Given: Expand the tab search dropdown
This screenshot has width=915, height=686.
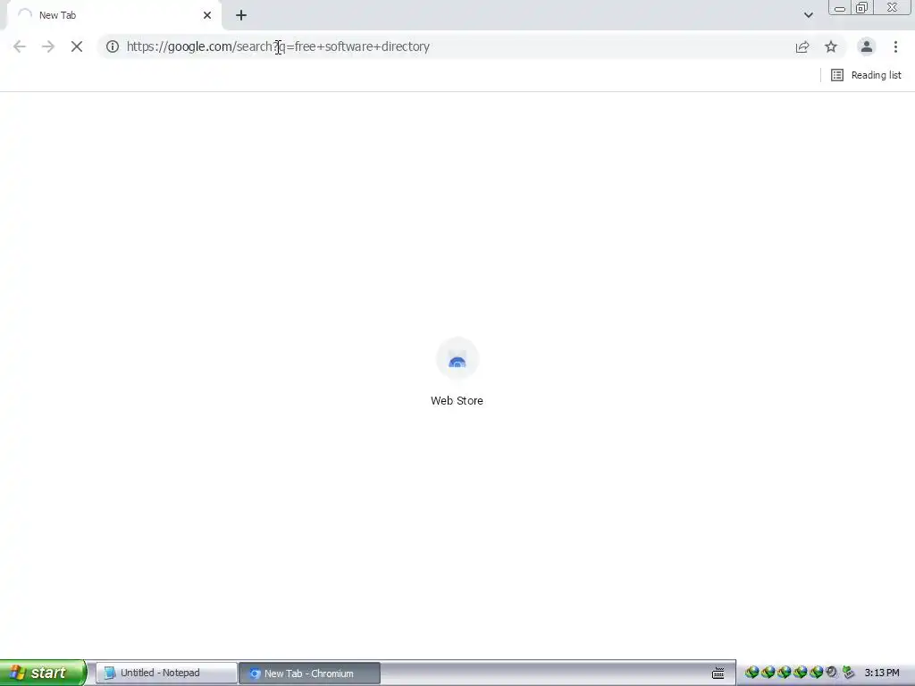Looking at the screenshot, I should pos(808,15).
